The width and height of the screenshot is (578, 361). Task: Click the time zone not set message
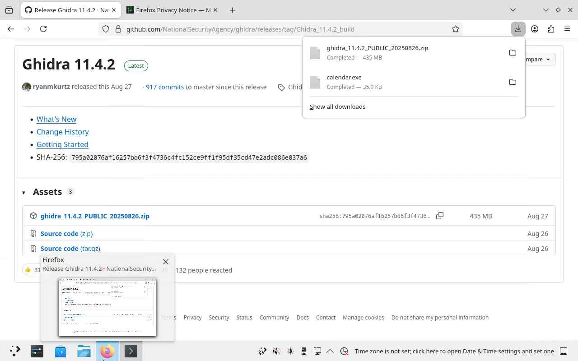(x=454, y=351)
